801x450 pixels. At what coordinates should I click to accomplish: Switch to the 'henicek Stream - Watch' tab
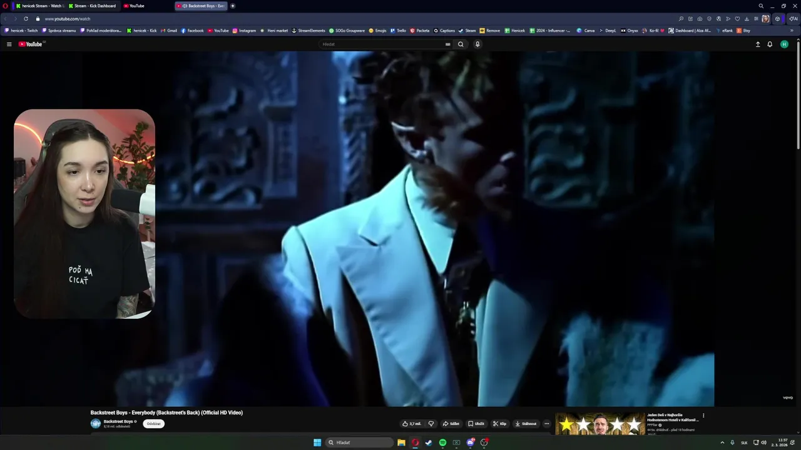39,6
